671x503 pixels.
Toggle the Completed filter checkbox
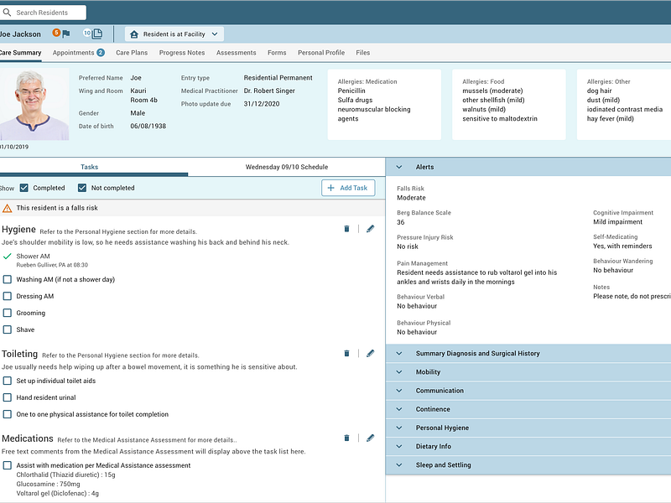24,188
